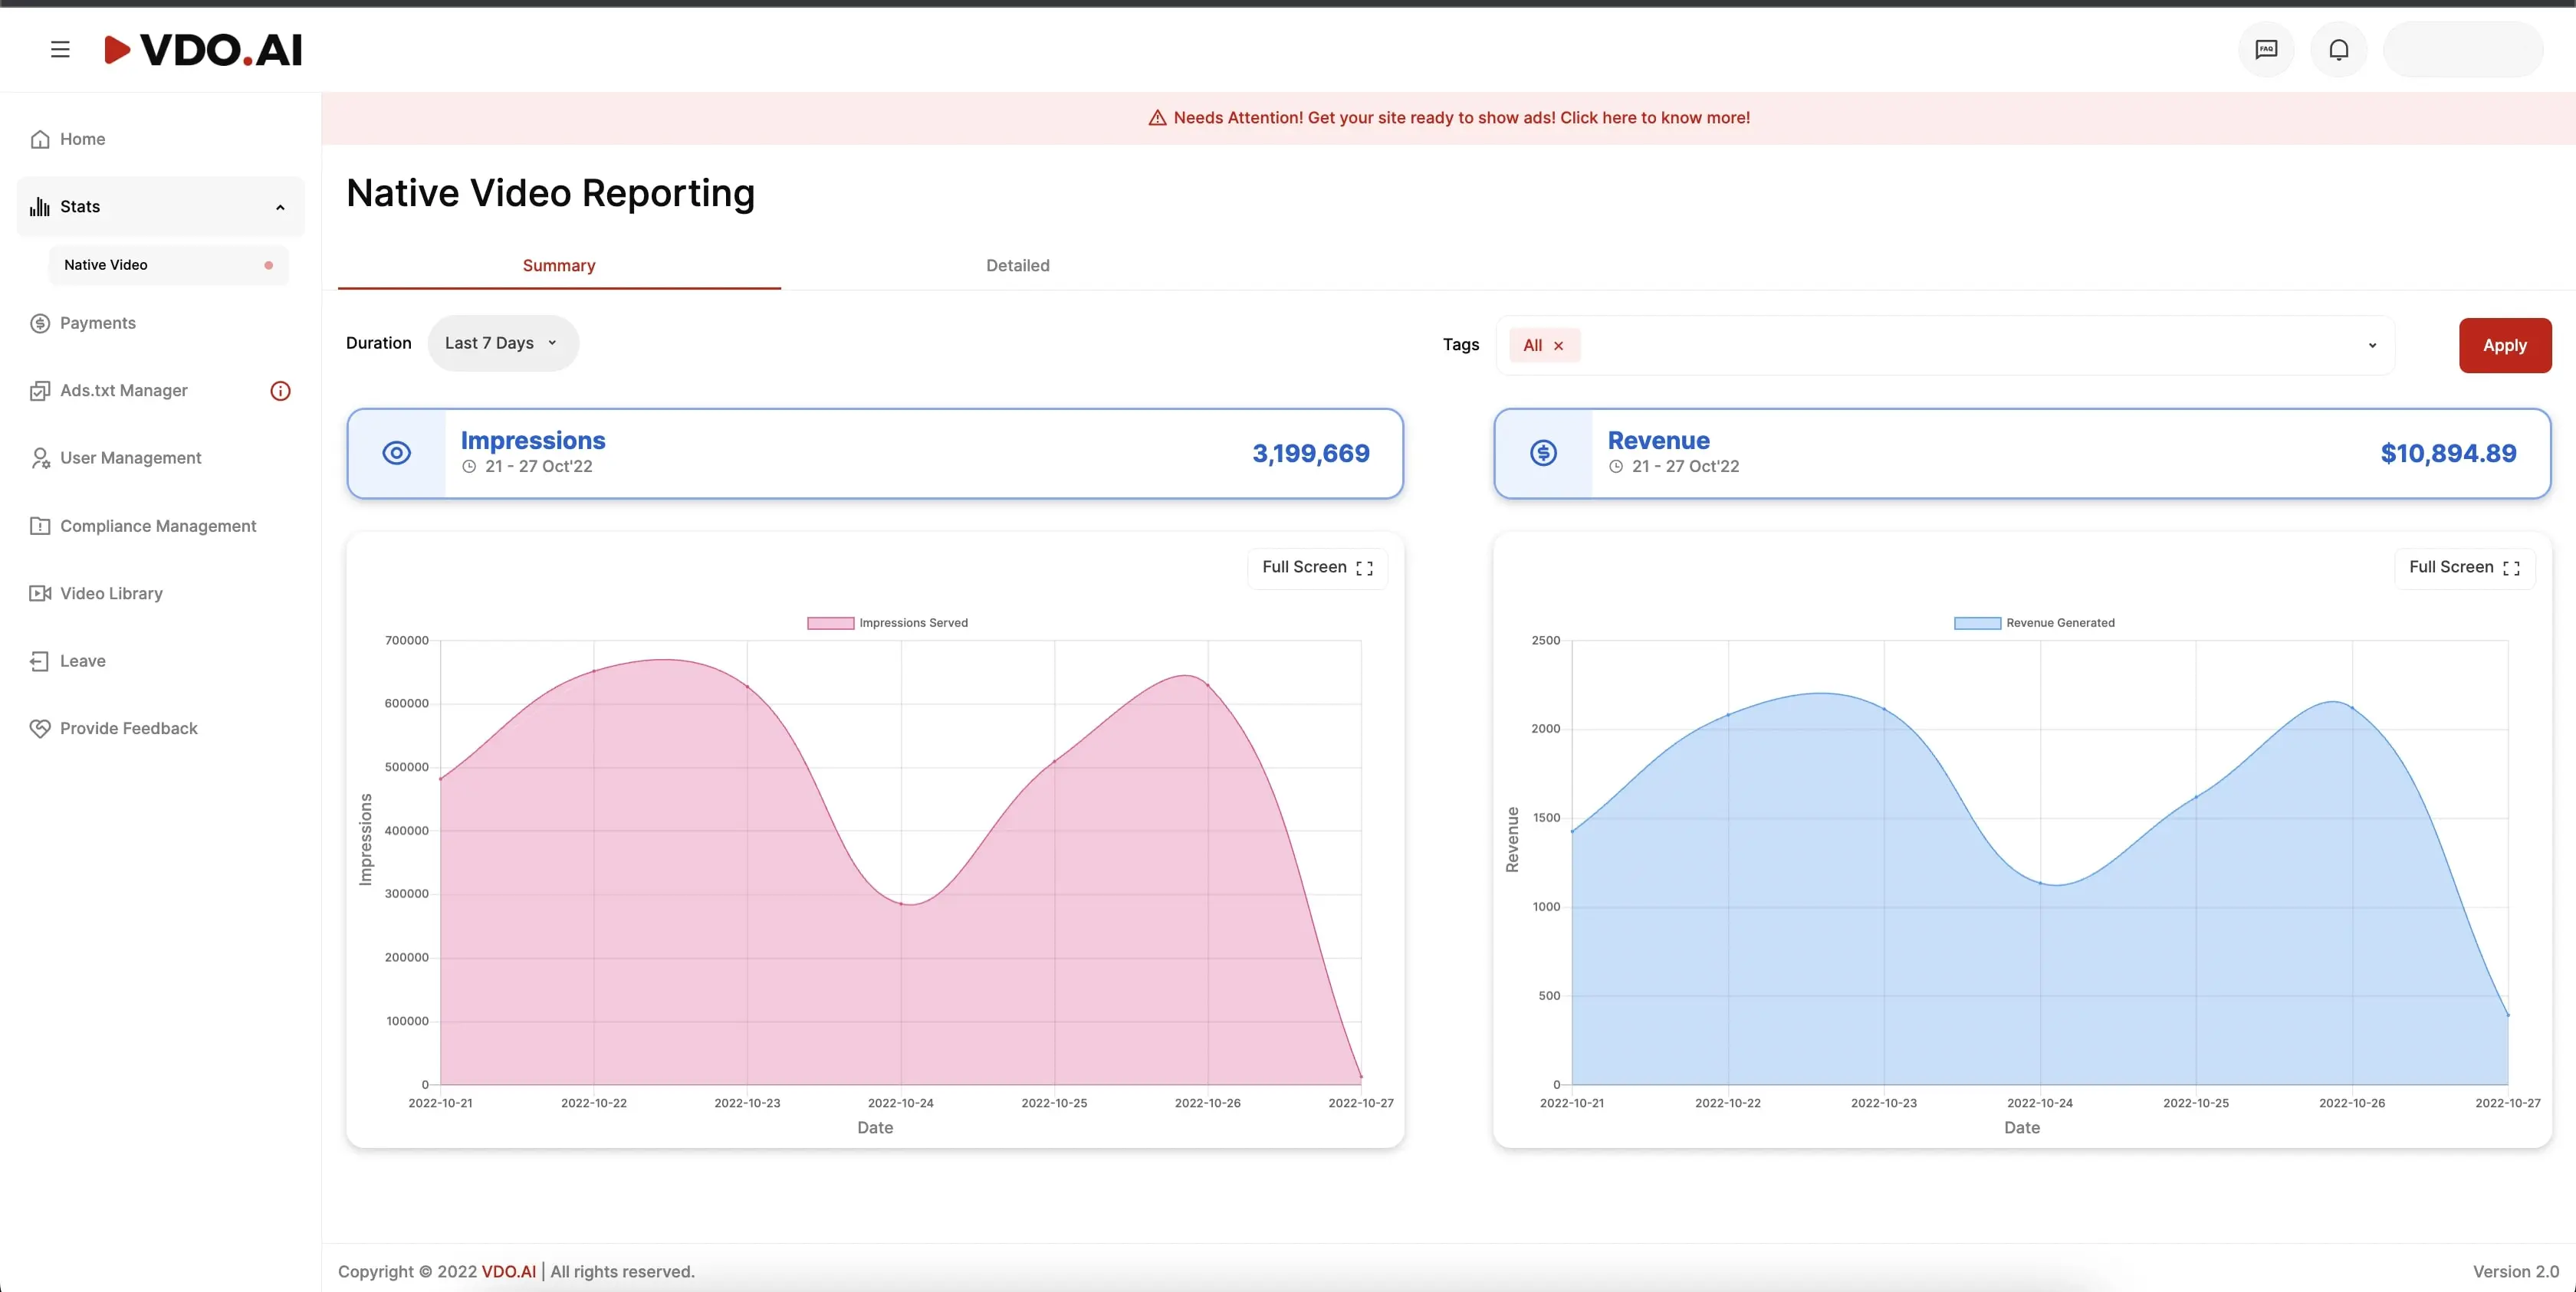The height and width of the screenshot is (1292, 2576).
Task: Click the Impressions eye icon
Action: 396,453
